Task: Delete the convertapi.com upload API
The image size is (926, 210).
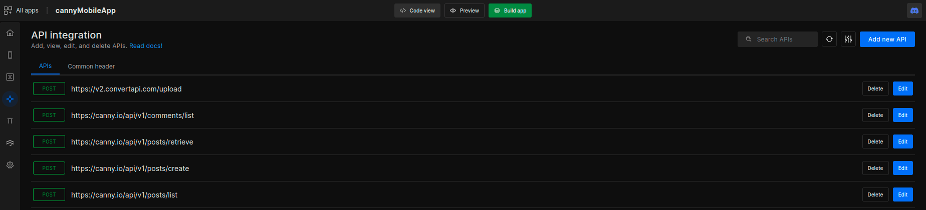Action: point(875,88)
